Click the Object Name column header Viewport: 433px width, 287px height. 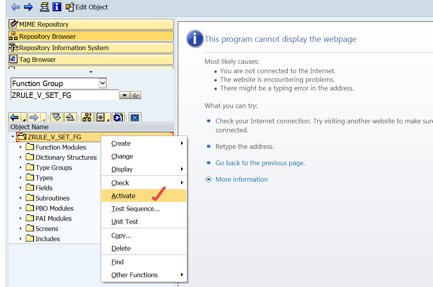point(91,127)
